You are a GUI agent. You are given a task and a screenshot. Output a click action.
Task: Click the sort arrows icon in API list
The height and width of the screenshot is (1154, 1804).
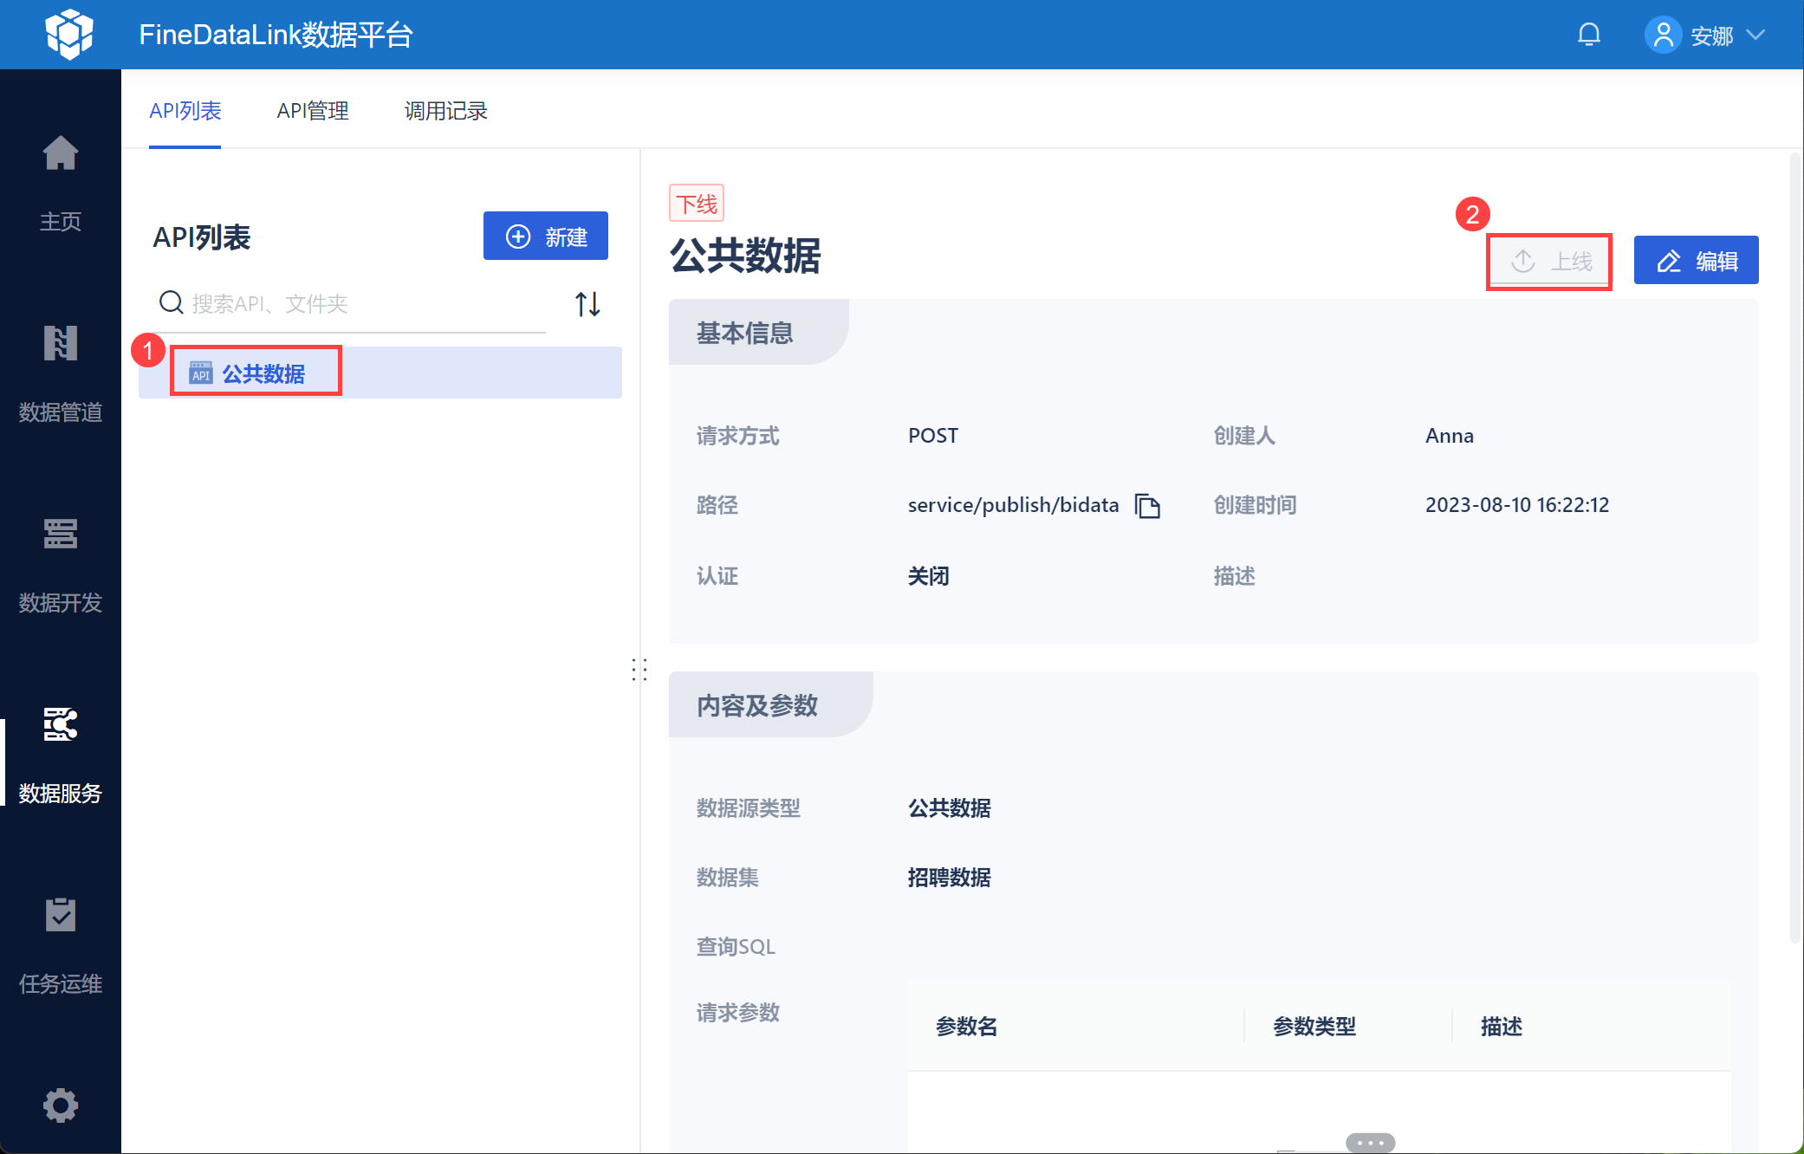(587, 304)
